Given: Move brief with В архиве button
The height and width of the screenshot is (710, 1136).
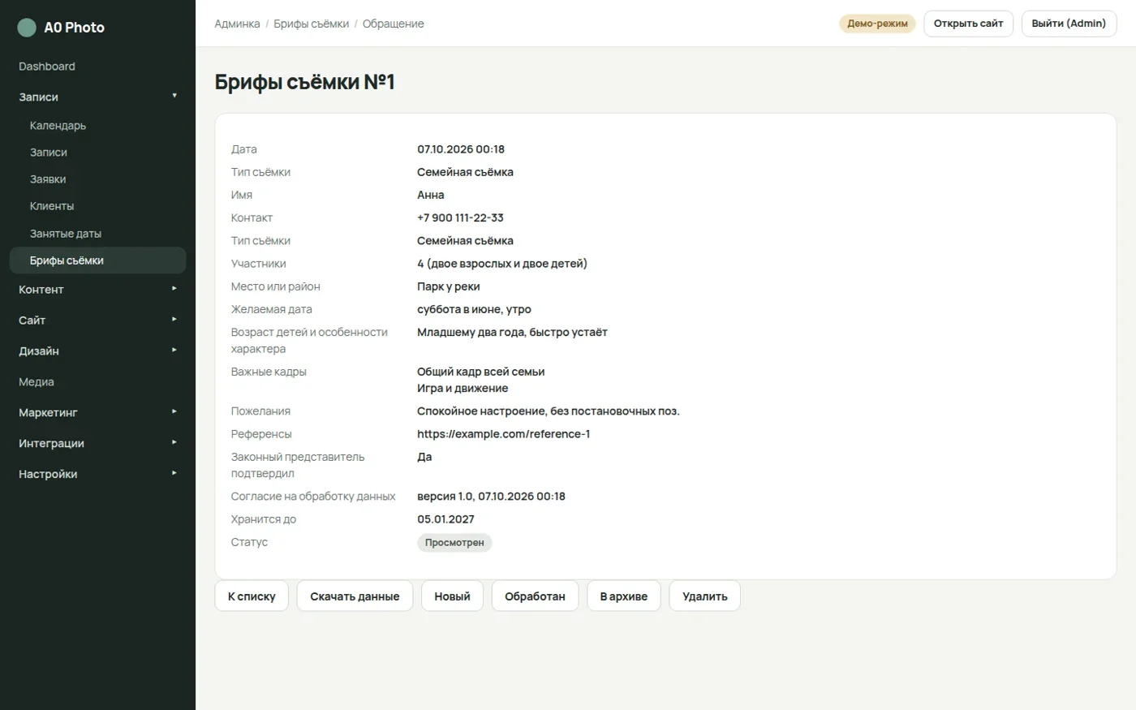Looking at the screenshot, I should tap(624, 596).
